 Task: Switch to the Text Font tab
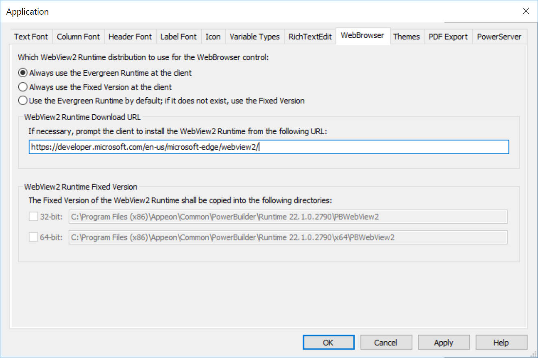click(x=31, y=37)
